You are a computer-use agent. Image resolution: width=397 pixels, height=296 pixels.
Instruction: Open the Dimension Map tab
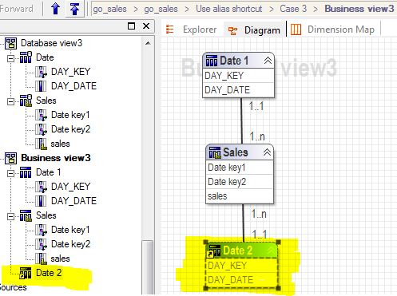pos(333,30)
